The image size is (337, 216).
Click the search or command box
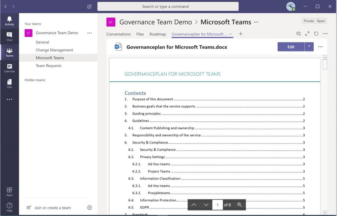click(168, 6)
